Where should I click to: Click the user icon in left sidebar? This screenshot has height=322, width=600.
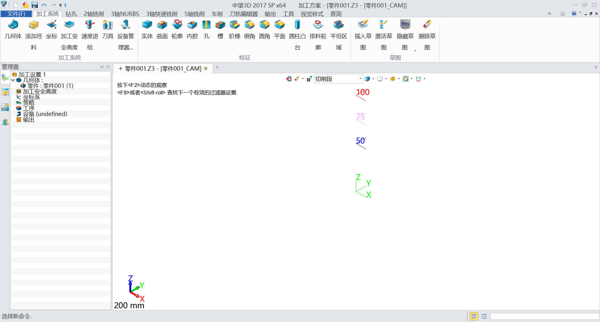tap(5, 122)
